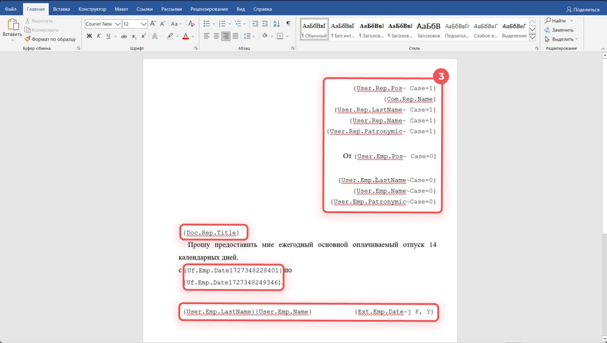This screenshot has width=607, height=343.
Task: Click the increase indent icon
Action: (266, 24)
